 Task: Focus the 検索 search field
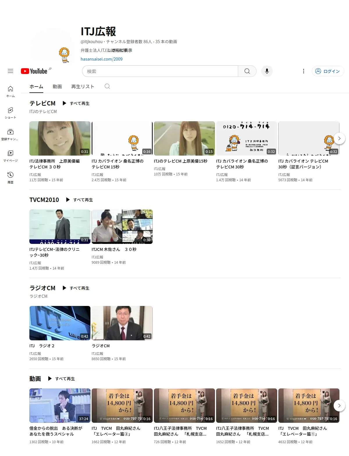[x=160, y=71]
